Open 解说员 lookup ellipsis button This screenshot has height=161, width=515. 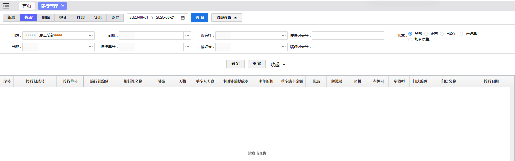point(284,47)
